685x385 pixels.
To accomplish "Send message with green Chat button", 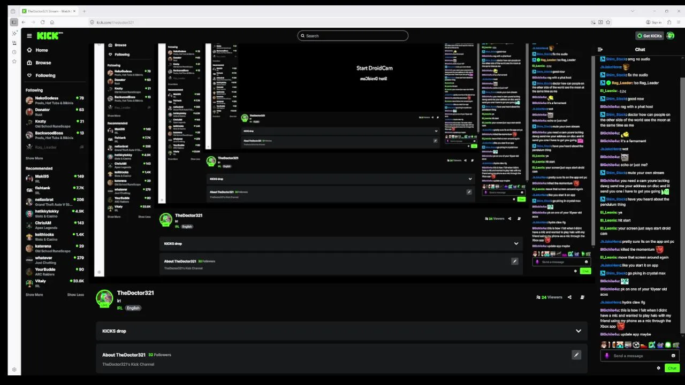I will [x=672, y=368].
